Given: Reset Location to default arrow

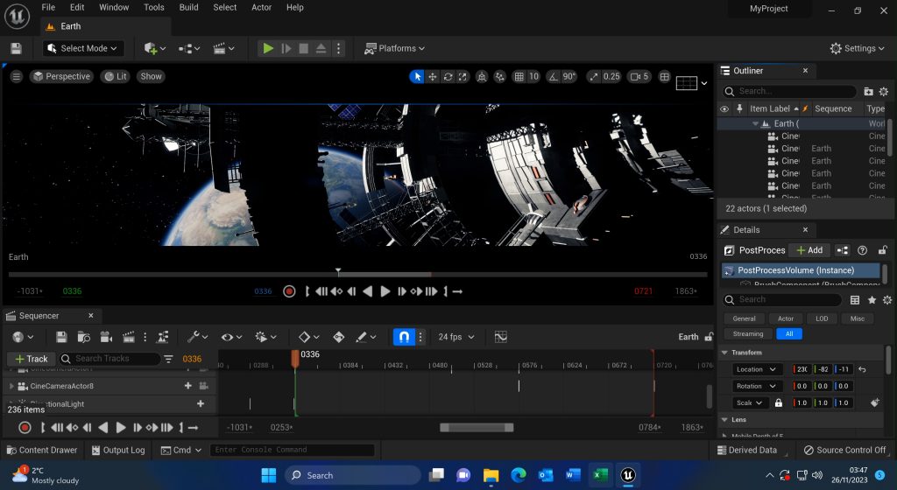Looking at the screenshot, I should [x=862, y=369].
